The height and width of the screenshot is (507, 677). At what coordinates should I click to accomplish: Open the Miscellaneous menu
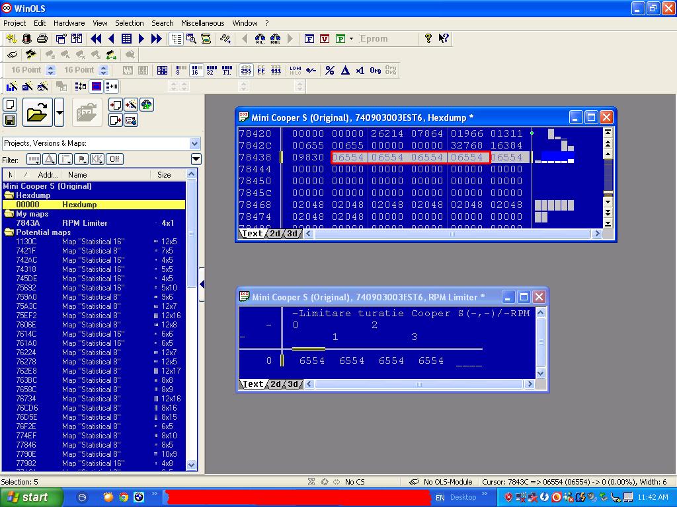click(x=202, y=23)
